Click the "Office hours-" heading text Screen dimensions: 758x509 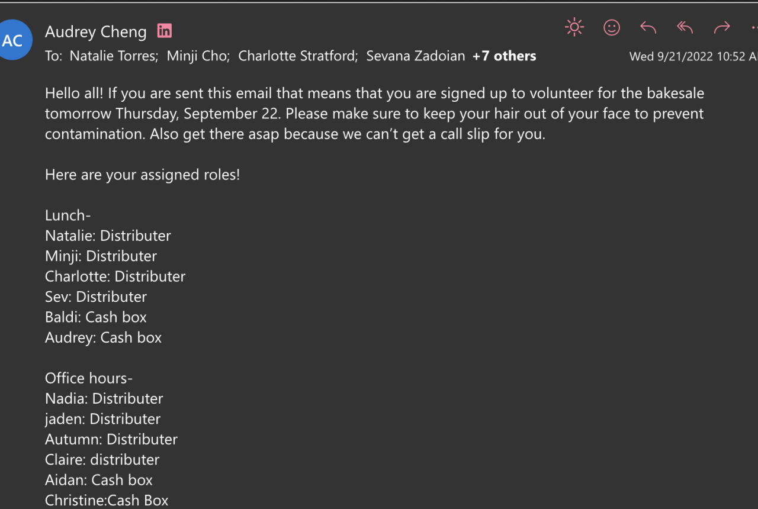(x=89, y=378)
